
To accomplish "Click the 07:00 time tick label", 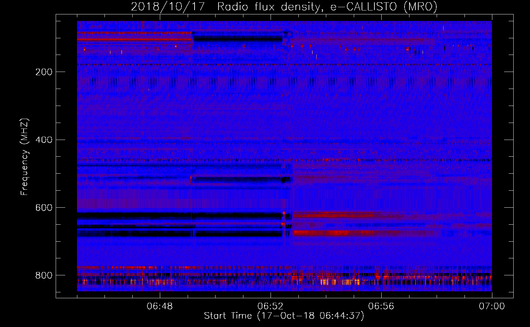I will pos(492,306).
